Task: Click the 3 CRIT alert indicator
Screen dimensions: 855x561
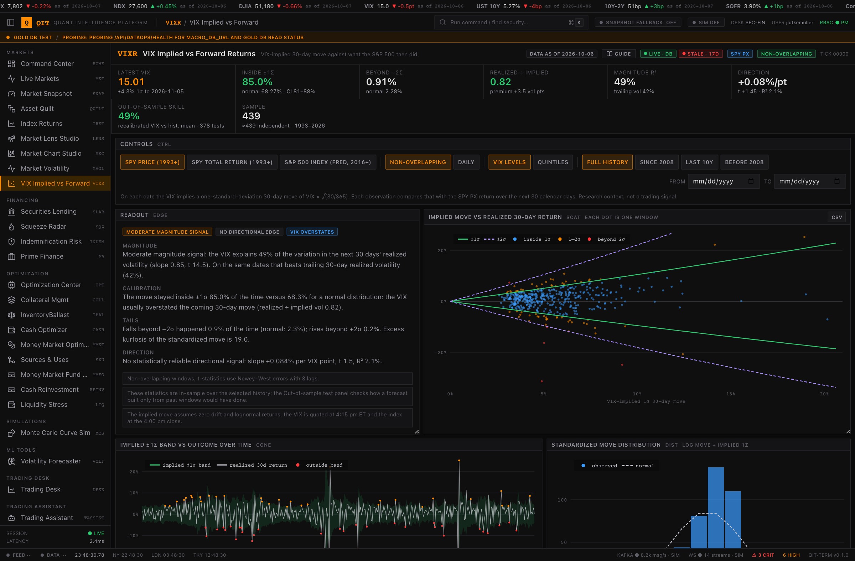Action: [763, 555]
